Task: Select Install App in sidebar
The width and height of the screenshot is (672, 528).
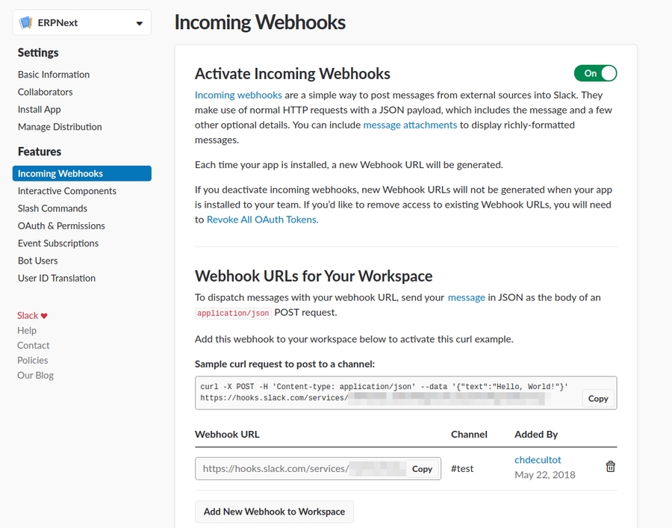Action: point(40,109)
